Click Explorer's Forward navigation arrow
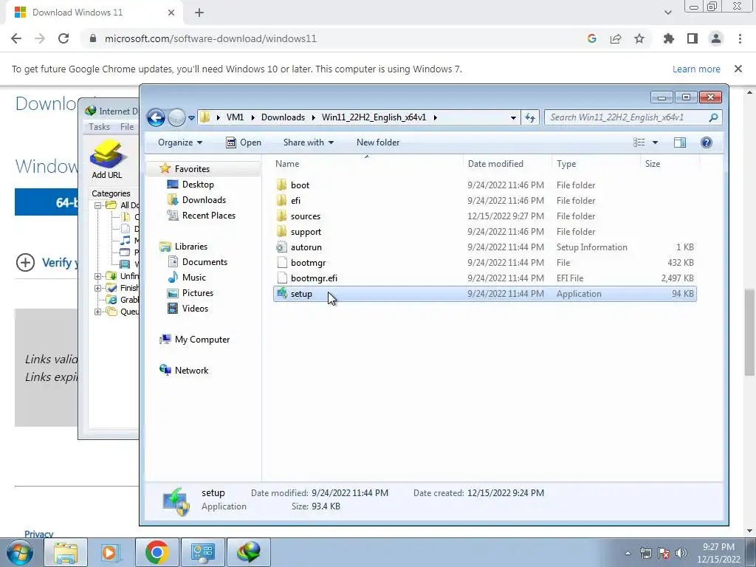This screenshot has width=756, height=567. click(176, 117)
